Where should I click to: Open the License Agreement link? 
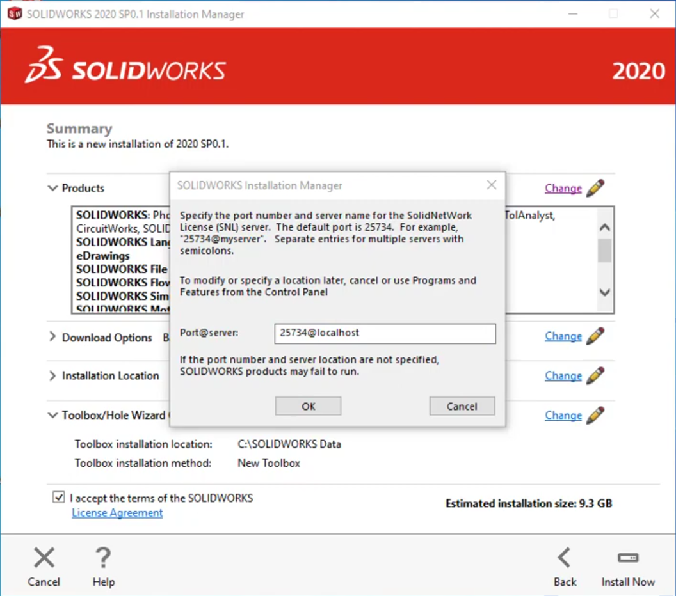coord(117,513)
